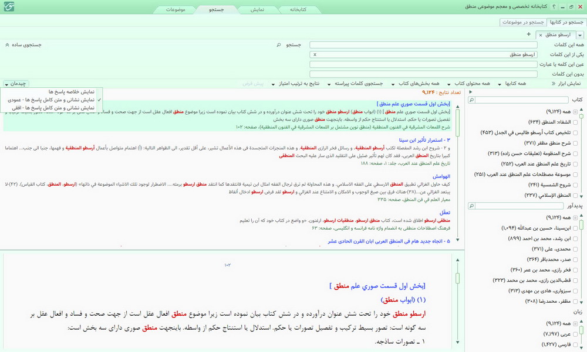Focus the بدون این کلمات input field
Viewport: 587px width, 352px height.
click(x=423, y=74)
